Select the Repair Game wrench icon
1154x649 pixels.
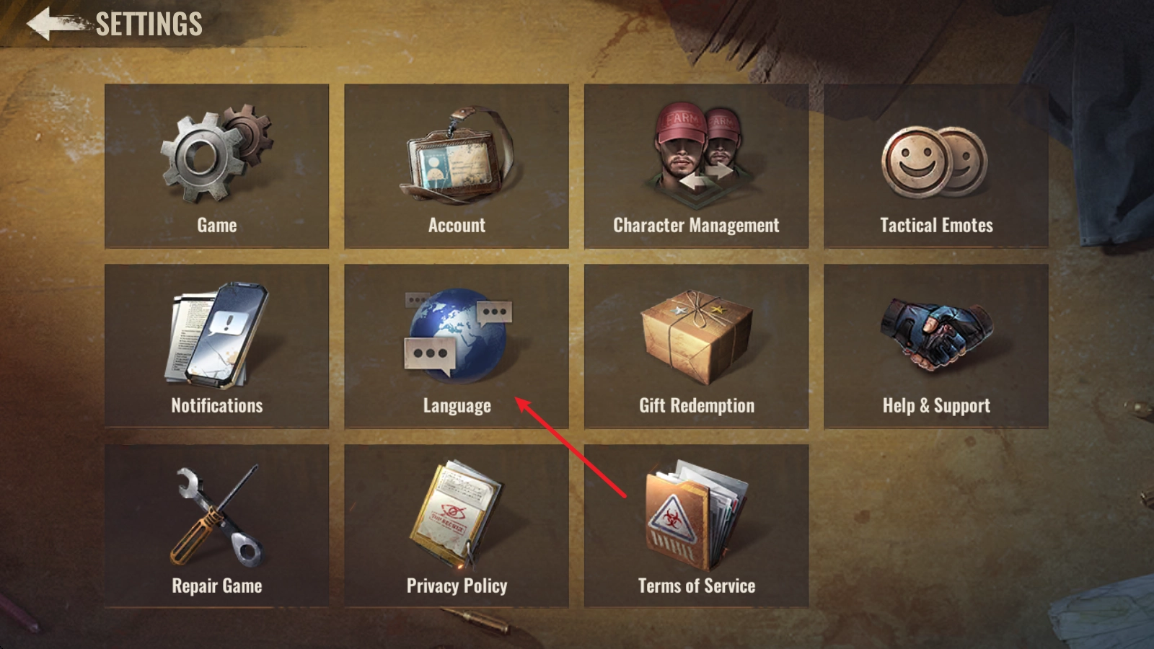tap(216, 516)
